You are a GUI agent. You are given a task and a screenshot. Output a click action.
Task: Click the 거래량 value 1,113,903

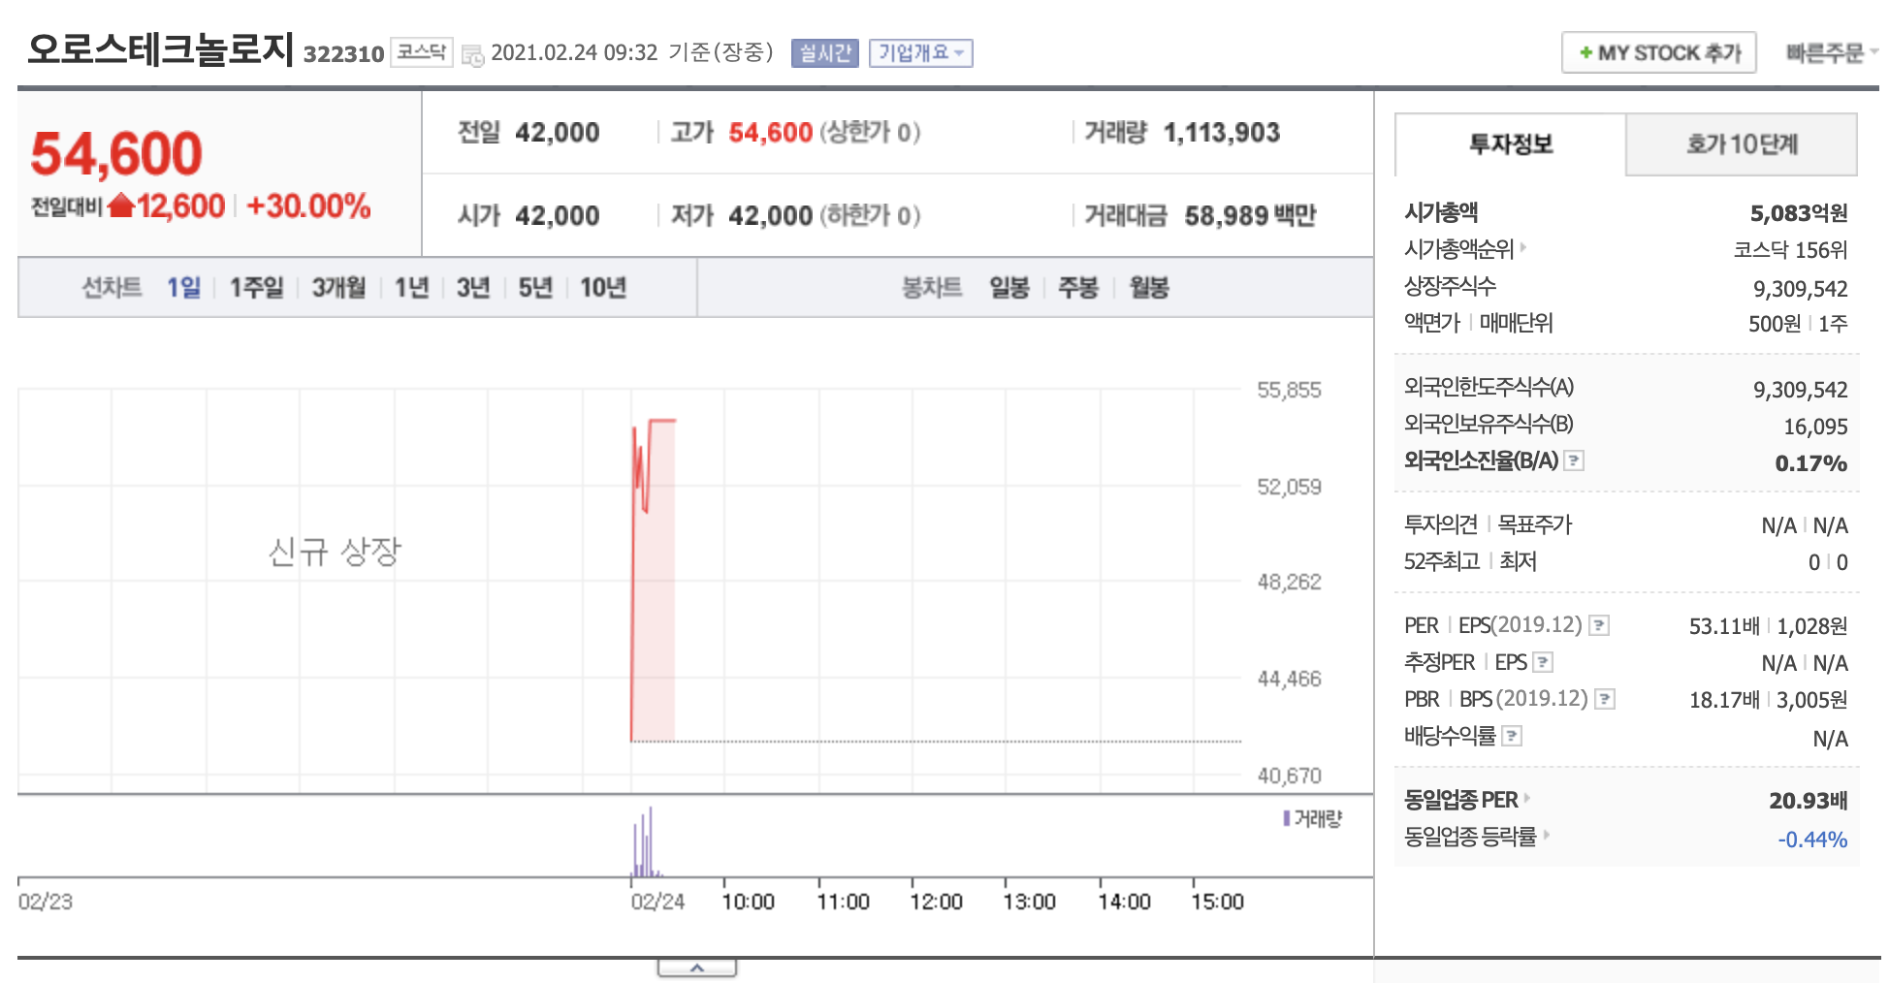coord(1222,133)
